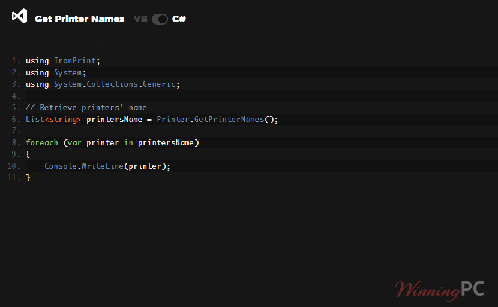Image resolution: width=498 pixels, height=307 pixels.
Task: Click line number 7 in the gutter
Action: tap(16, 131)
